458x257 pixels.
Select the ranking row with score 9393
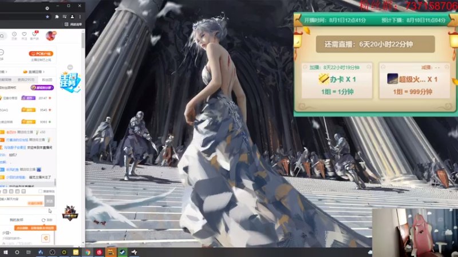tap(27, 122)
